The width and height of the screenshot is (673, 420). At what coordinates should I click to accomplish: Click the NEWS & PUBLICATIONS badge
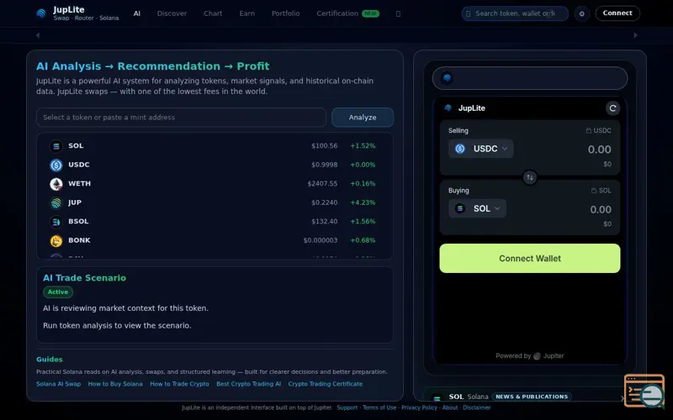pos(532,396)
